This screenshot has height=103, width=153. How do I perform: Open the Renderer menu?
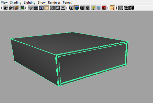click(x=54, y=3)
